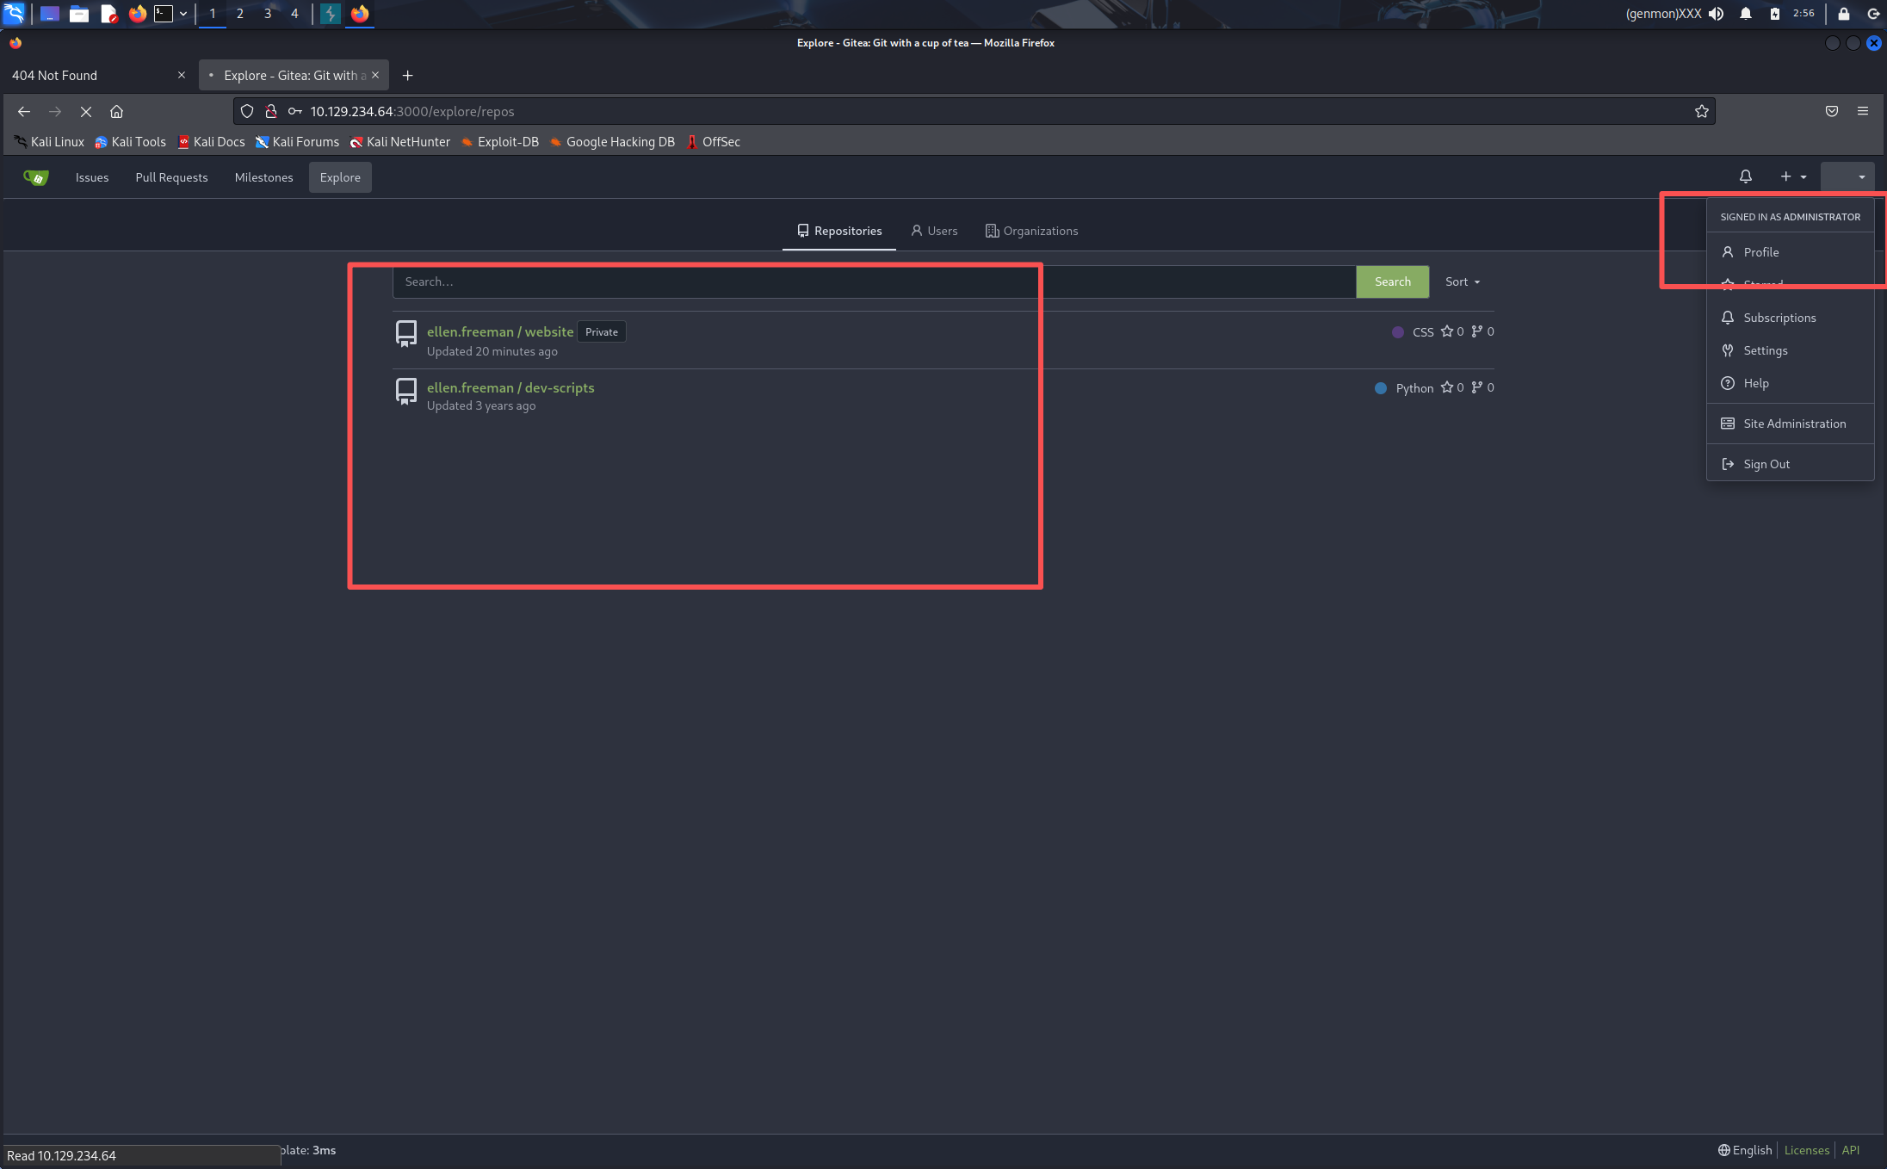Open the Google Hacking DB bookmark
This screenshot has width=1887, height=1169.
(x=612, y=142)
